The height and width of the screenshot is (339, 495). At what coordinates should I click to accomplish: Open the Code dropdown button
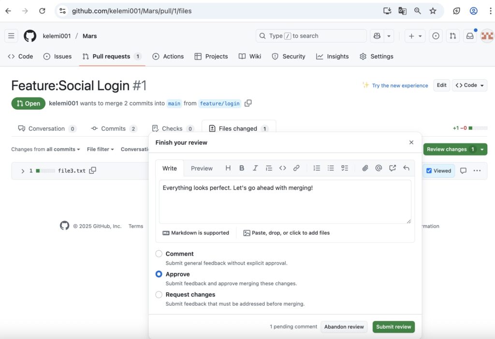[x=469, y=85]
